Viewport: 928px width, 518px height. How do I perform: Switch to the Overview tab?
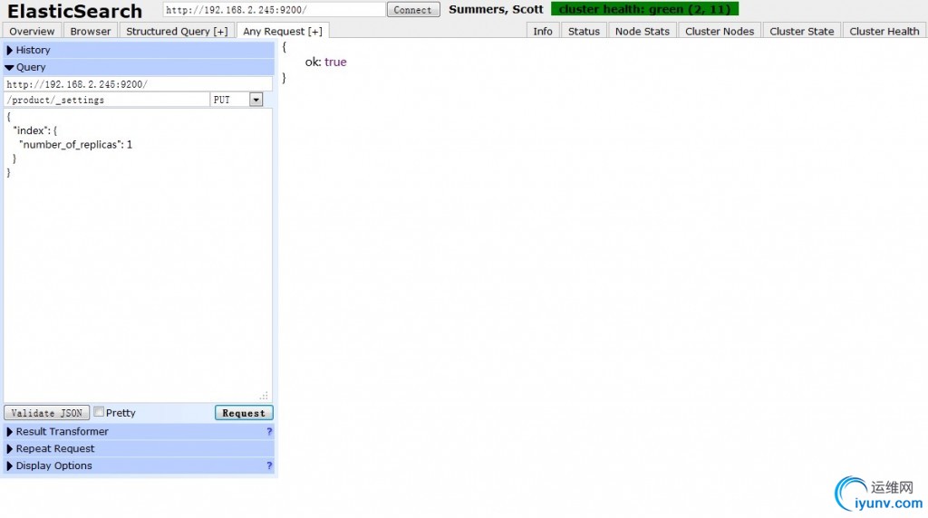tap(32, 31)
